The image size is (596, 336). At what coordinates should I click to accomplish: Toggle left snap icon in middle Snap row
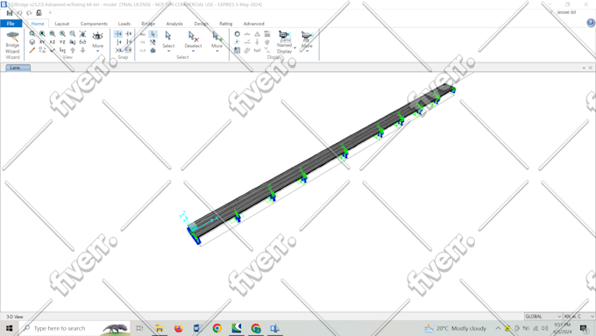pos(118,42)
